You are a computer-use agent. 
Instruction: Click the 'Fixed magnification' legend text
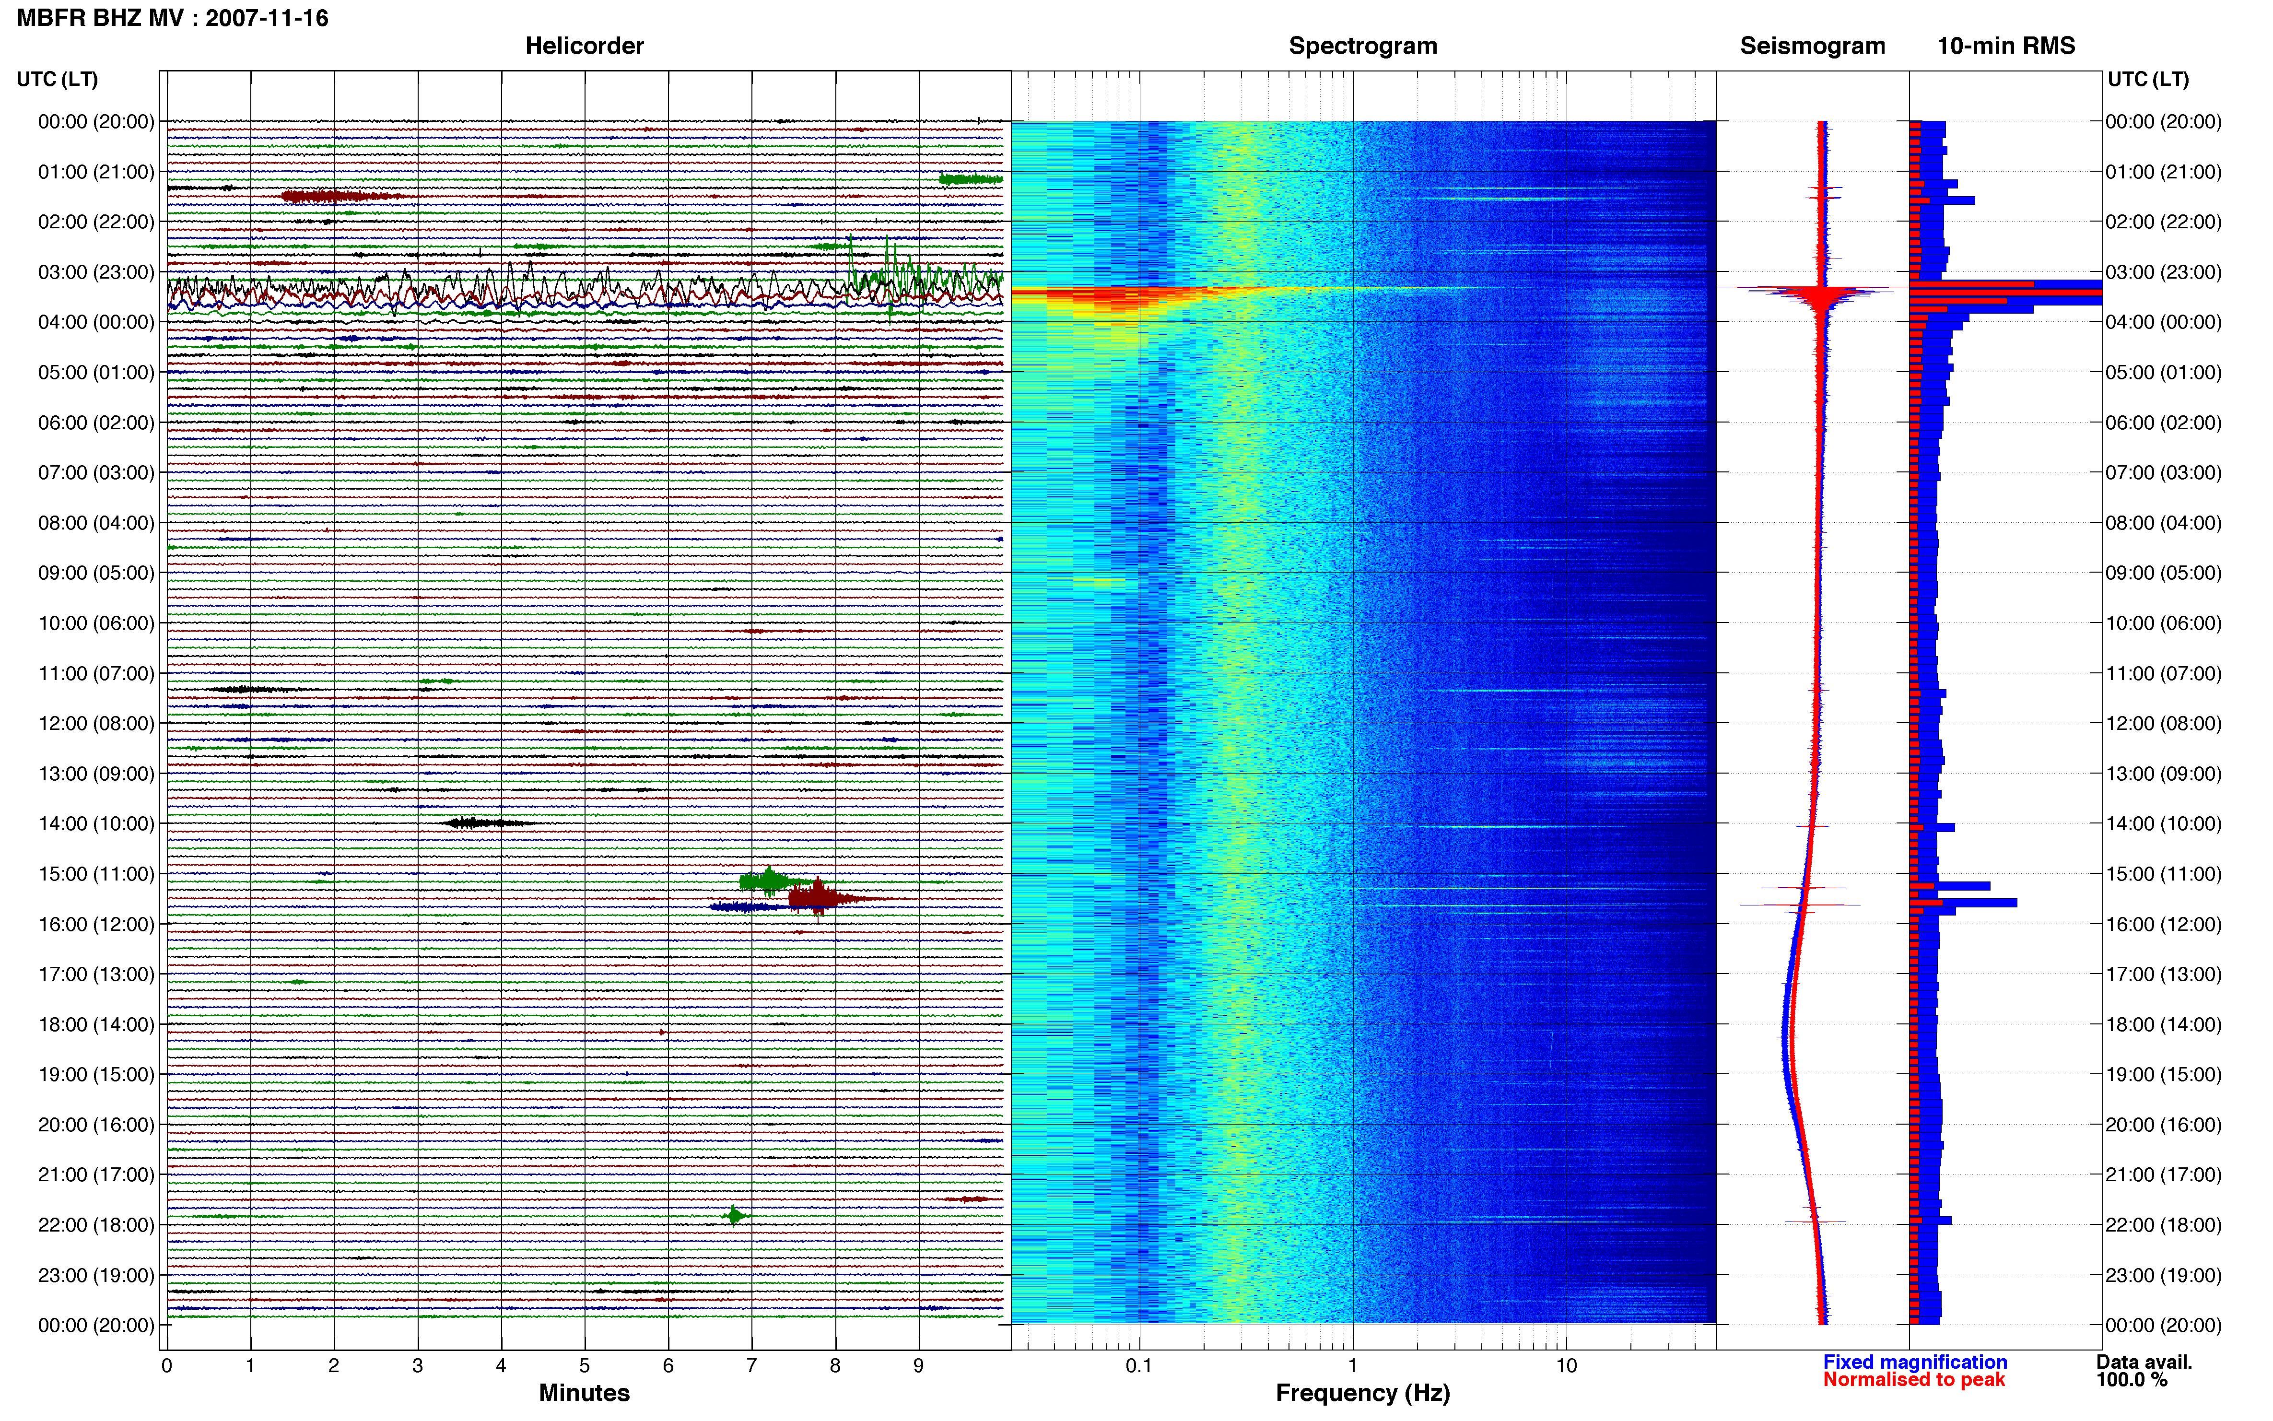(x=1915, y=1362)
